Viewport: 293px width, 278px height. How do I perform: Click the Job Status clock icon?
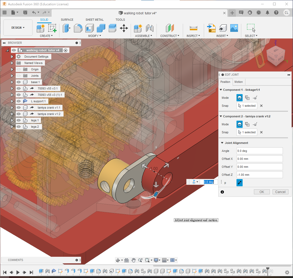(259, 12)
